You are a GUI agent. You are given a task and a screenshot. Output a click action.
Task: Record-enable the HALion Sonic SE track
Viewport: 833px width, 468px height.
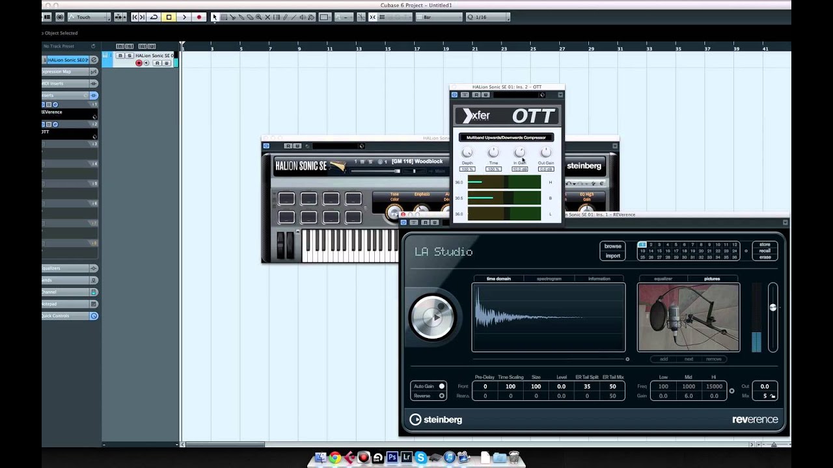[x=139, y=63]
